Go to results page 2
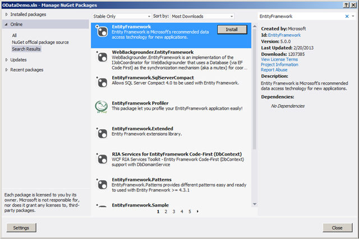 166,212
